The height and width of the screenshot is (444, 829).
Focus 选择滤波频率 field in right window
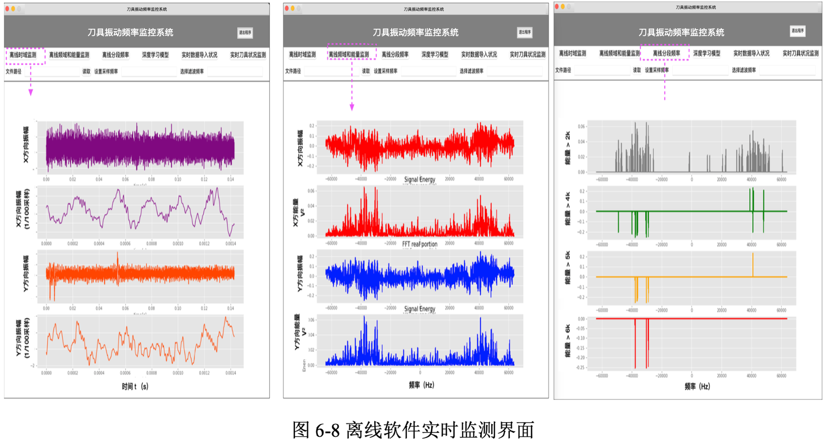(787, 70)
